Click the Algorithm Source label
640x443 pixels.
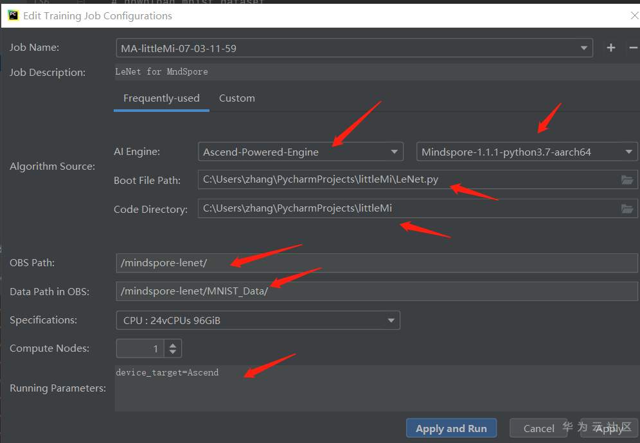pyautogui.click(x=52, y=167)
